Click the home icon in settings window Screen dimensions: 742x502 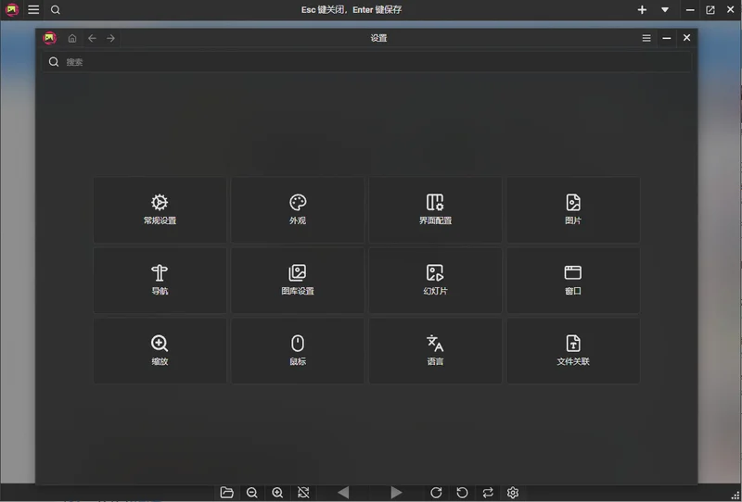72,38
